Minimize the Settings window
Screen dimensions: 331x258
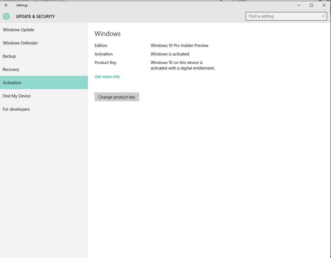point(299,5)
